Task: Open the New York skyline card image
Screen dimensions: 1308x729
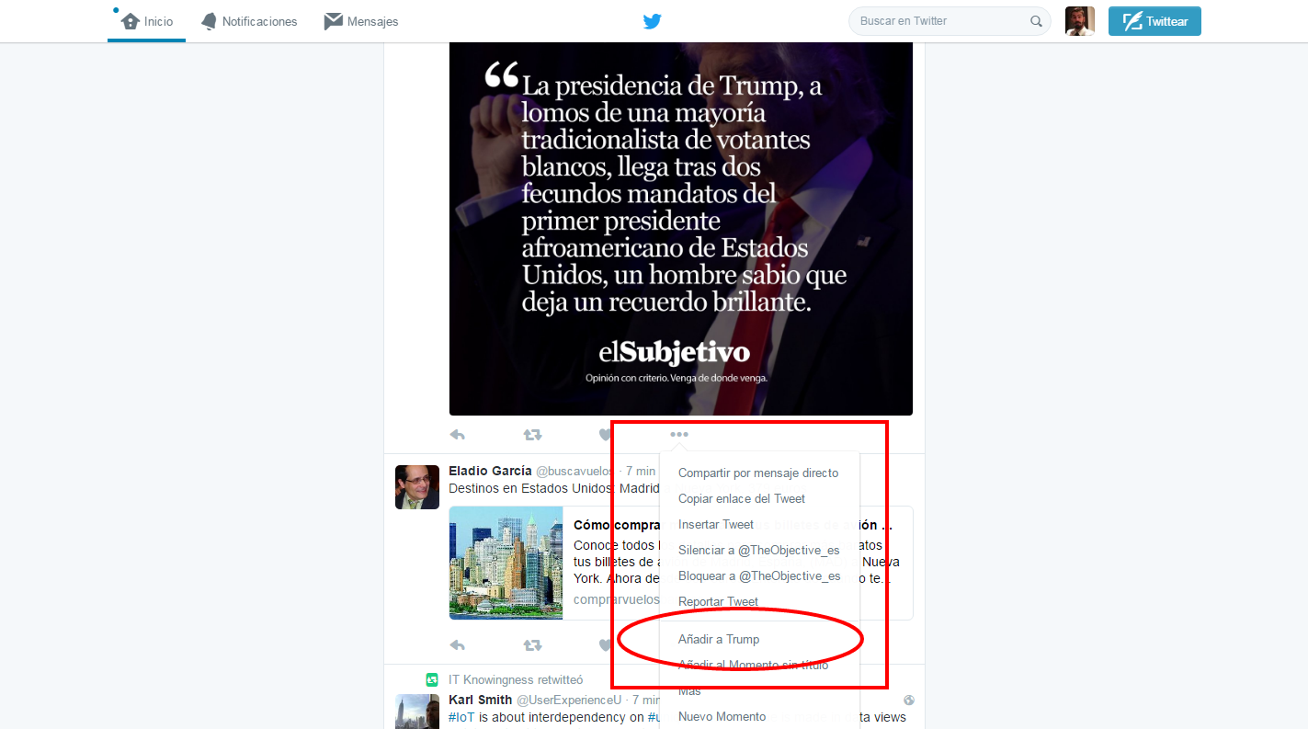Action: [506, 563]
